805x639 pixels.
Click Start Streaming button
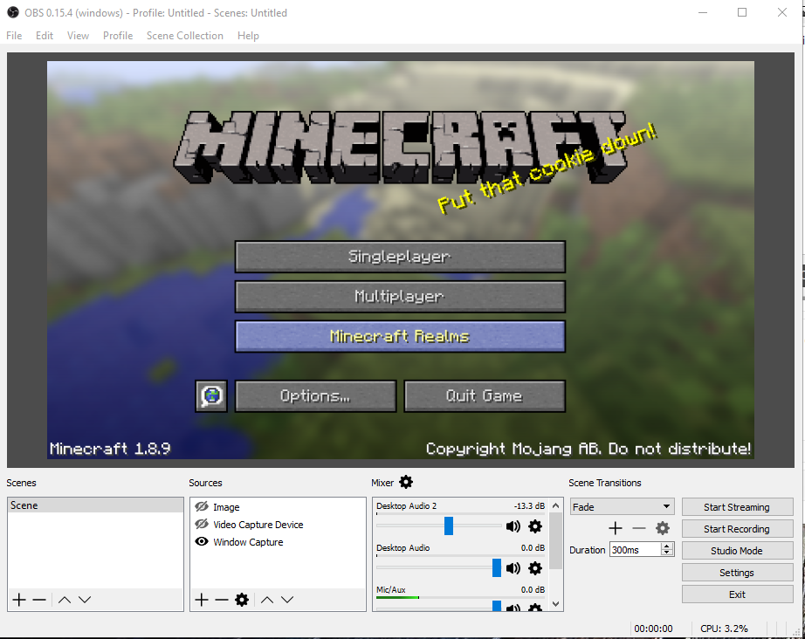pos(737,507)
